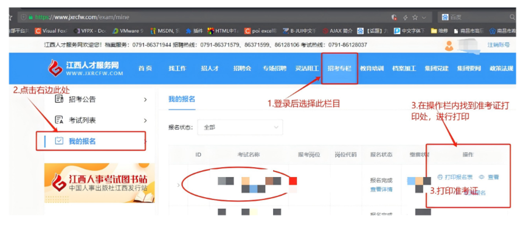Click the 招考公告 document icon
Image resolution: width=523 pixels, height=233 pixels.
pyautogui.click(x=59, y=99)
